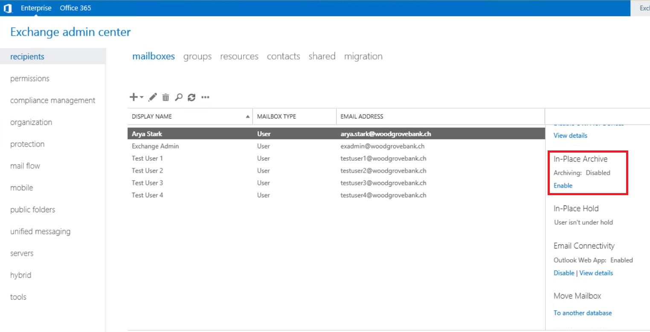Open servers section
The height and width of the screenshot is (332, 650).
coord(22,254)
